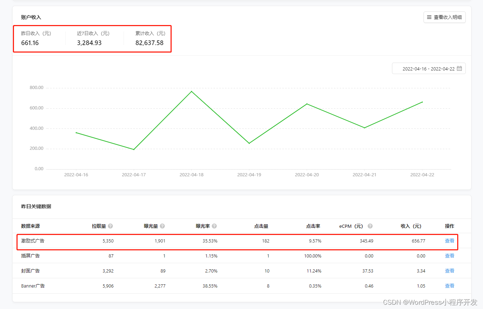Screen dimensions: 483x309
Task: Click the 收入（元） column header
Action: pos(411,226)
